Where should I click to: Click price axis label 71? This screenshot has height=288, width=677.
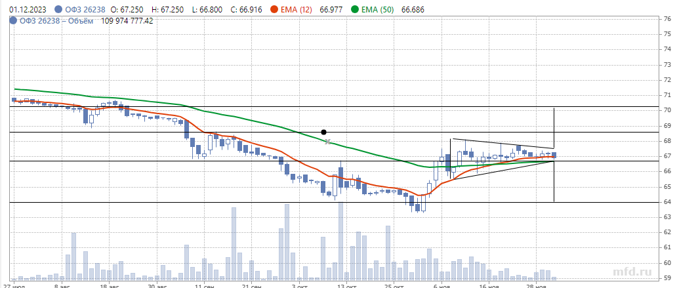point(667,95)
